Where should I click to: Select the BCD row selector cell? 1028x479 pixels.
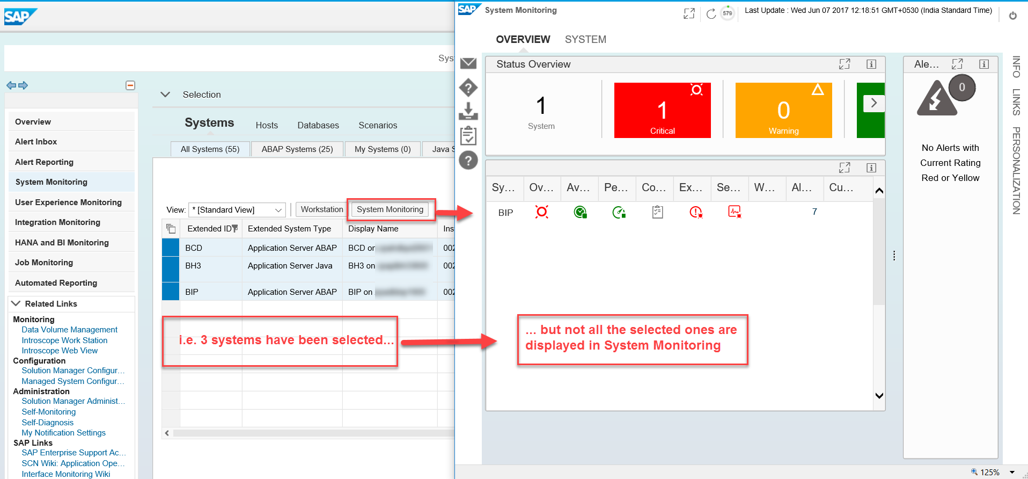click(x=171, y=248)
